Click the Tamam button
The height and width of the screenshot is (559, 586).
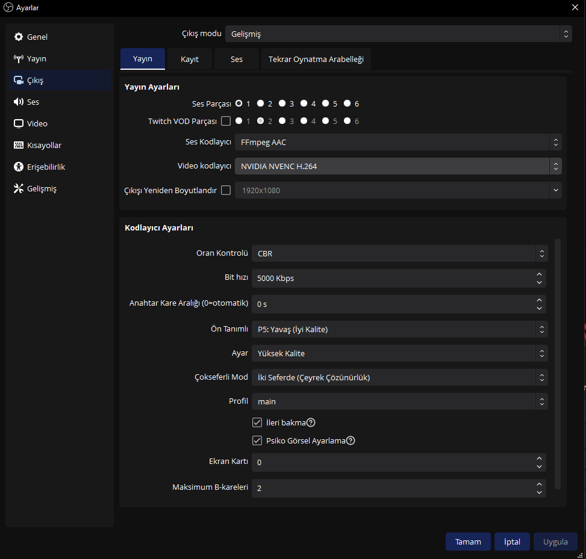[468, 542]
